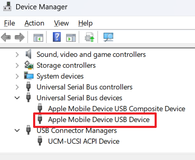This screenshot has width=195, height=160.
Task: Select UCM-UCSI ACPI Device entry
Action: click(x=84, y=141)
